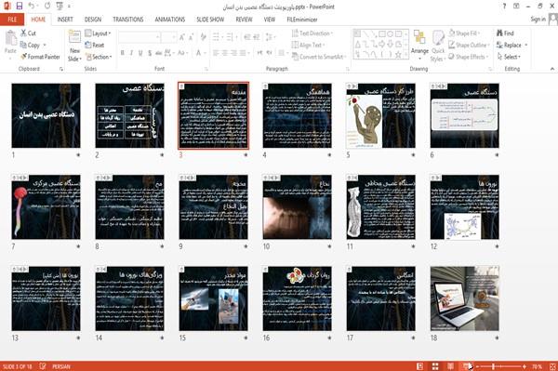
Task: Switch to the INSERT tab
Action: click(65, 20)
